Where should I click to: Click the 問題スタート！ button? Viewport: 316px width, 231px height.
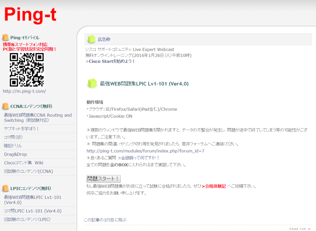104,179
